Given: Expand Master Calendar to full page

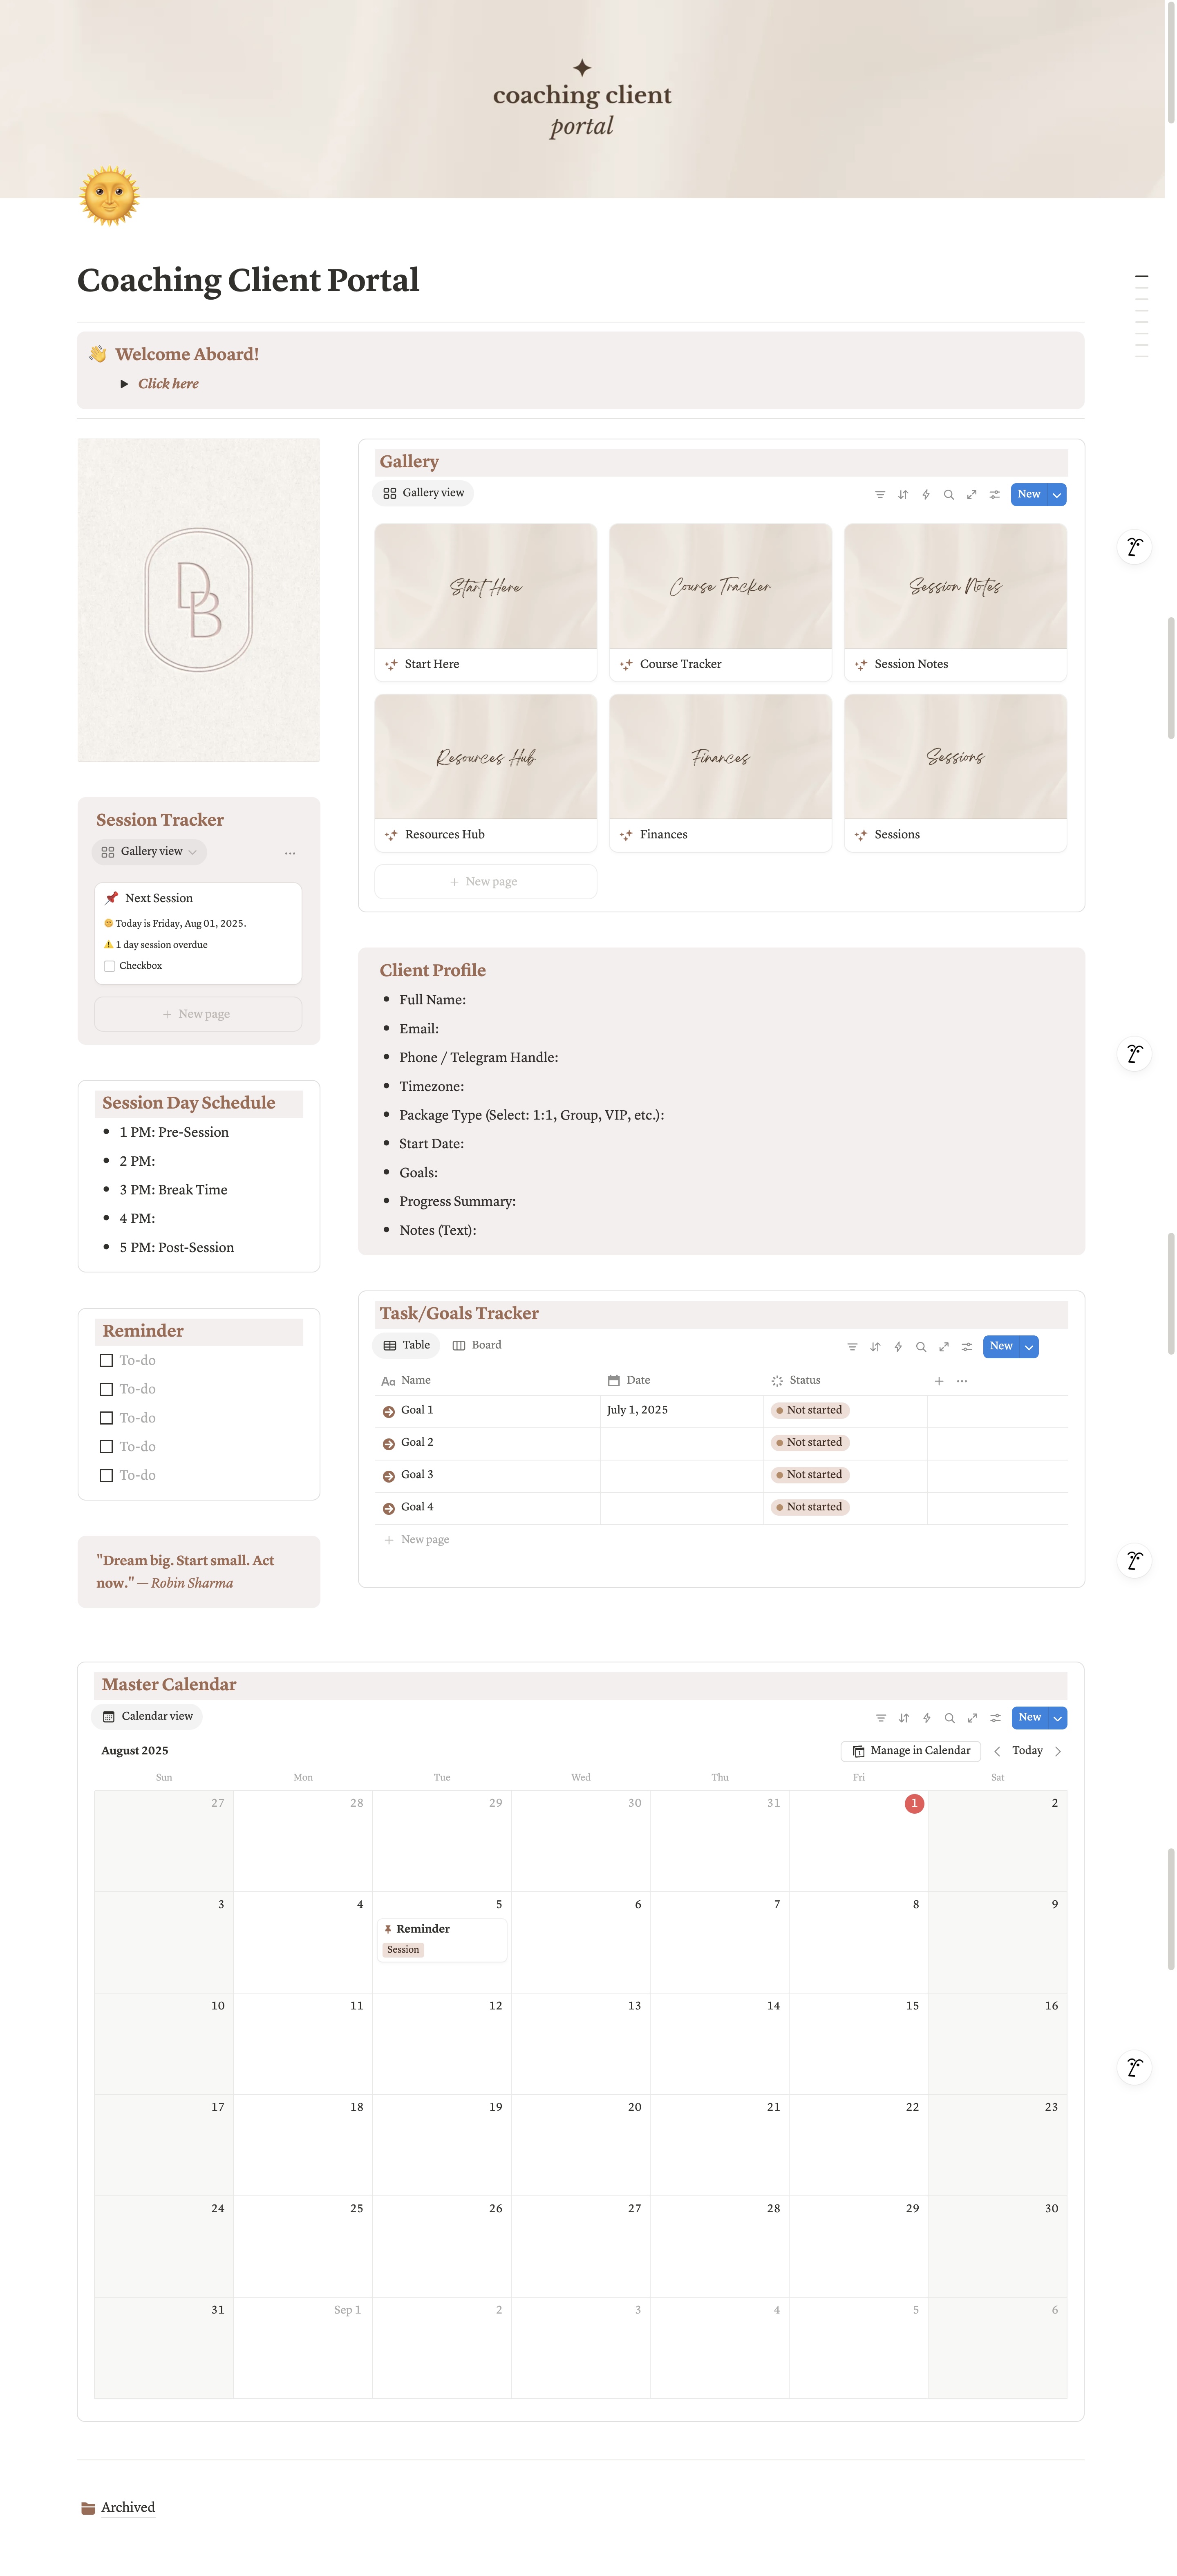Looking at the screenshot, I should click(972, 1718).
